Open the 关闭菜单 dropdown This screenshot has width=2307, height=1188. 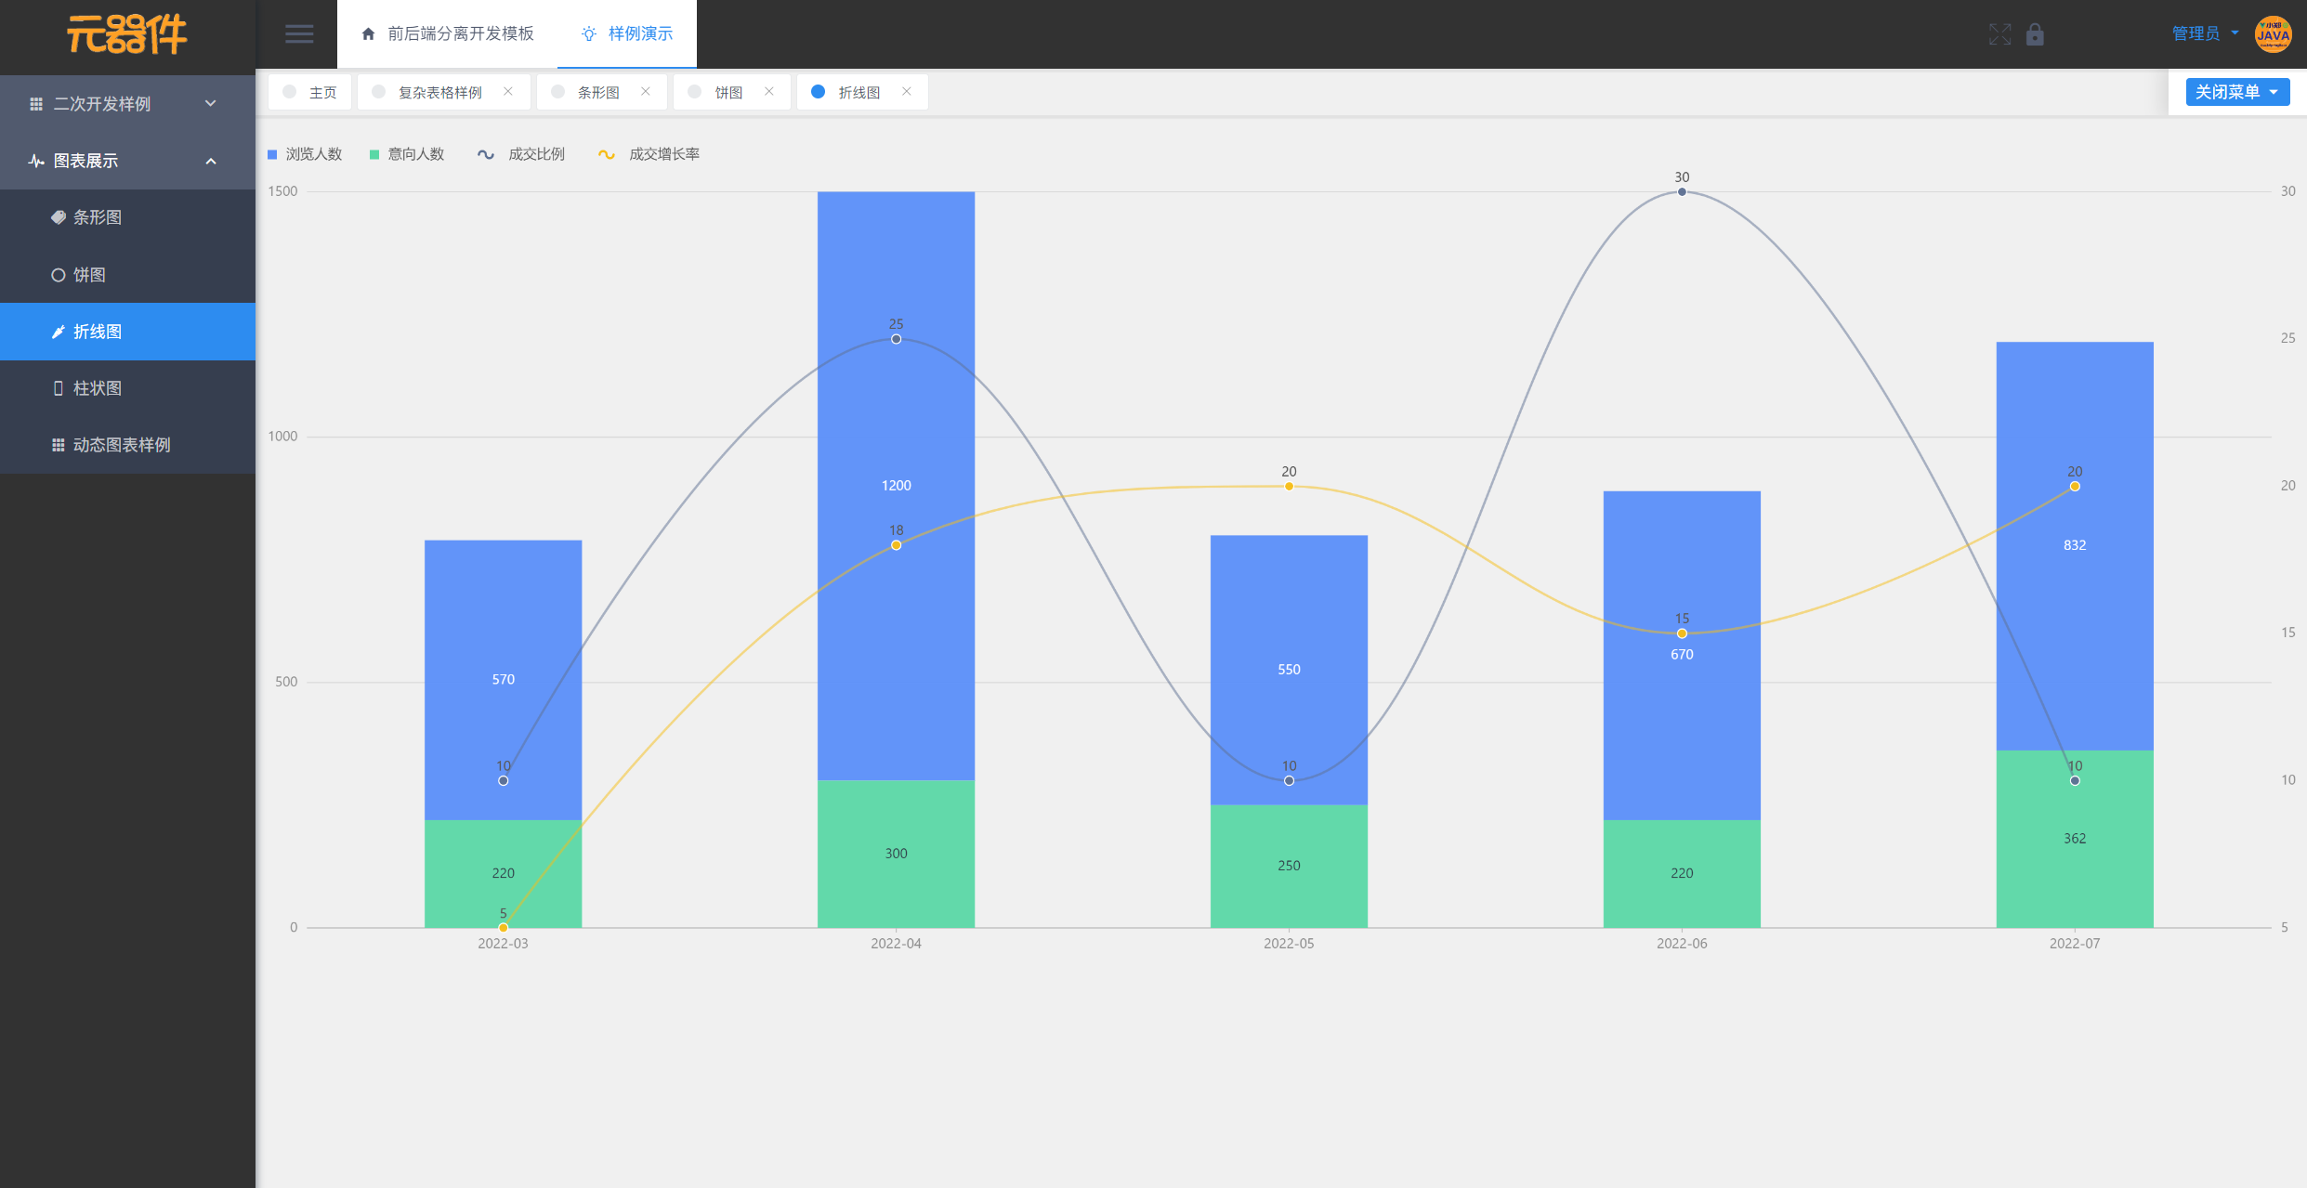click(x=2236, y=92)
